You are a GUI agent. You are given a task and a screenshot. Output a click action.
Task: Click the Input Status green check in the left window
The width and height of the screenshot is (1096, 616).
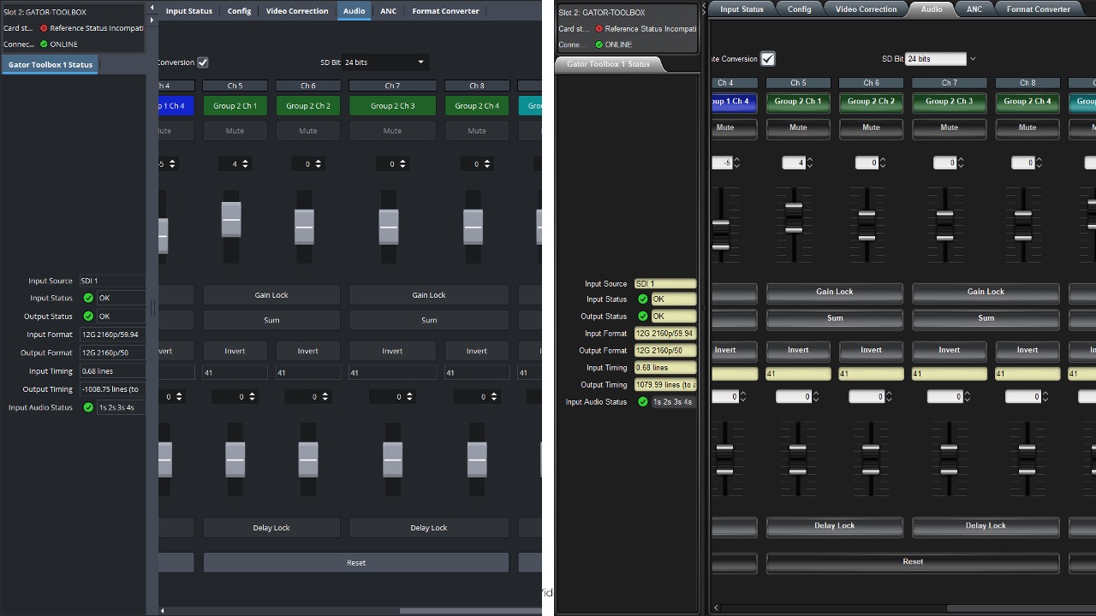(x=88, y=298)
